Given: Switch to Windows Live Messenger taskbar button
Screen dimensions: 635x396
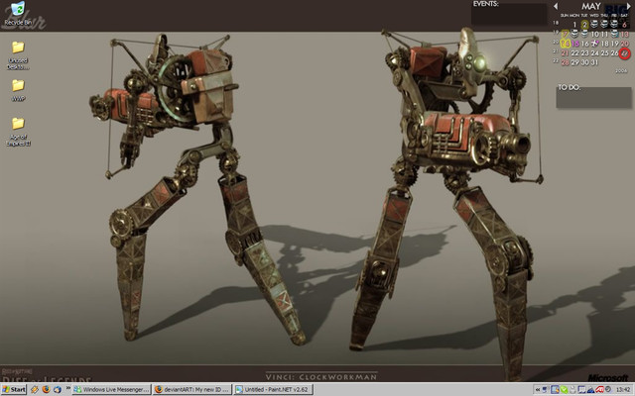Looking at the screenshot, I should [111, 389].
